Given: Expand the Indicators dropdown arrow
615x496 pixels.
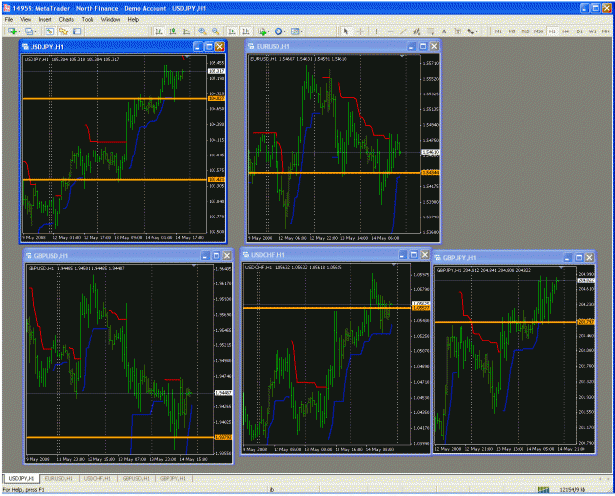Looking at the screenshot, I should pos(269,31).
